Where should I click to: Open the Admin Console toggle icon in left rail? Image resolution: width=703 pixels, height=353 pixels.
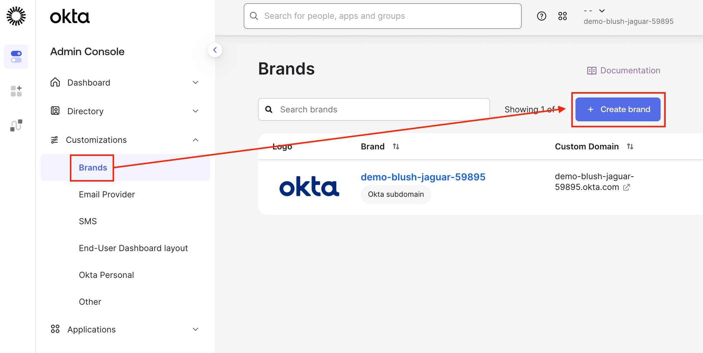tap(16, 57)
